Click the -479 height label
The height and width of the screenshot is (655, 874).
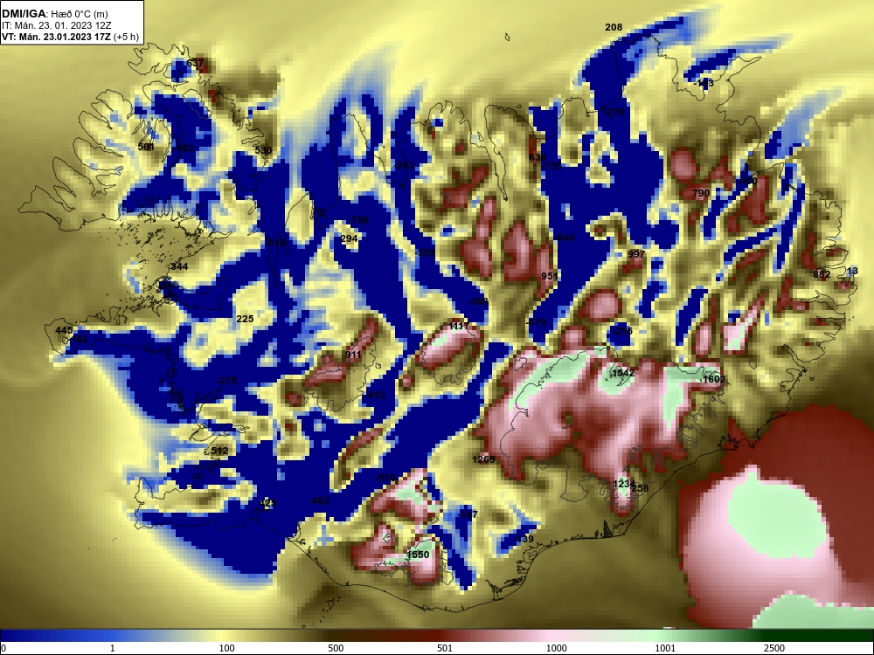coord(537,322)
